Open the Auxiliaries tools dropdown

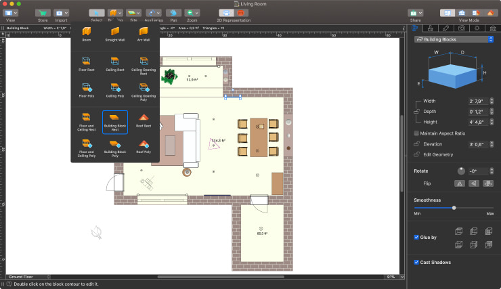click(x=154, y=13)
